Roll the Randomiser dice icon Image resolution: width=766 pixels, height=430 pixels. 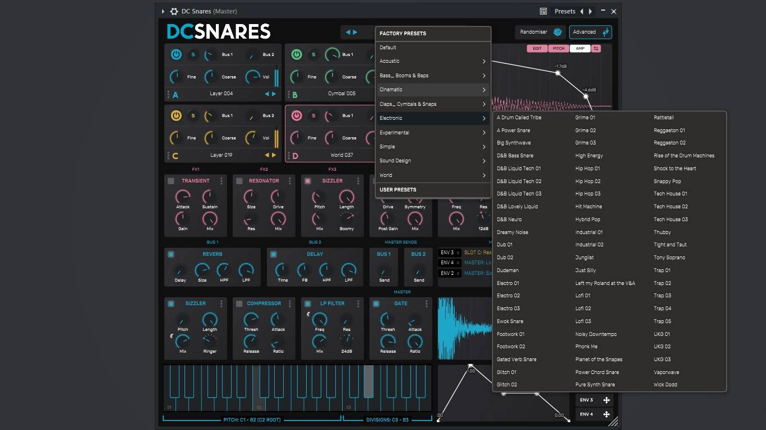coord(557,32)
